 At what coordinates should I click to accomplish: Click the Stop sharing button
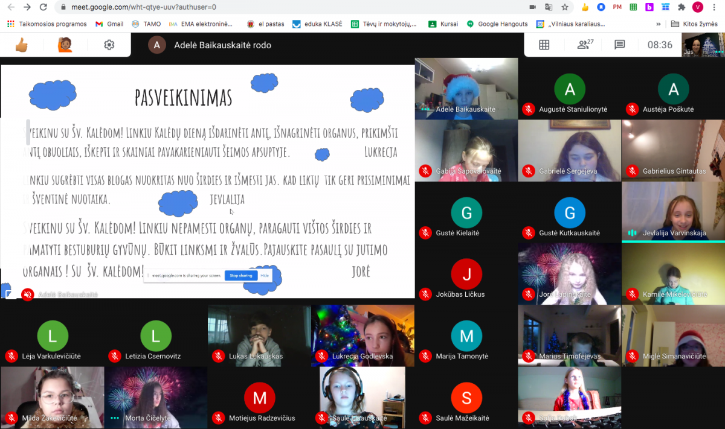pyautogui.click(x=240, y=276)
